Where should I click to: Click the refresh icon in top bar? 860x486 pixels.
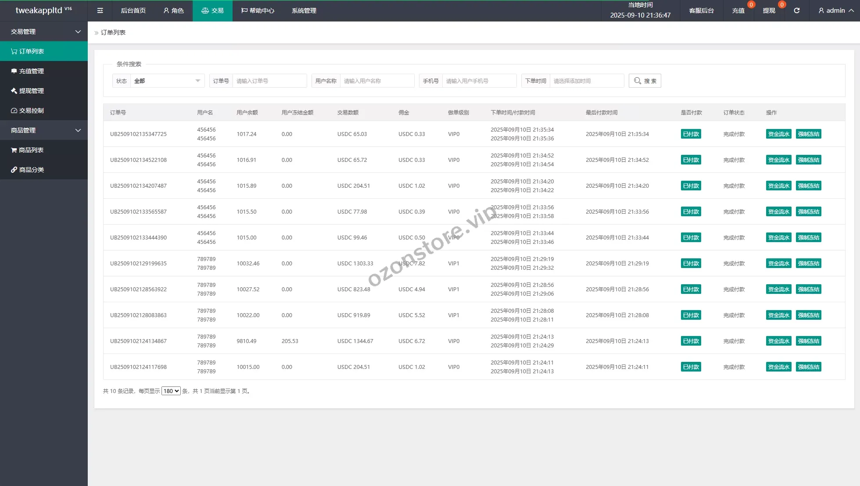click(796, 11)
